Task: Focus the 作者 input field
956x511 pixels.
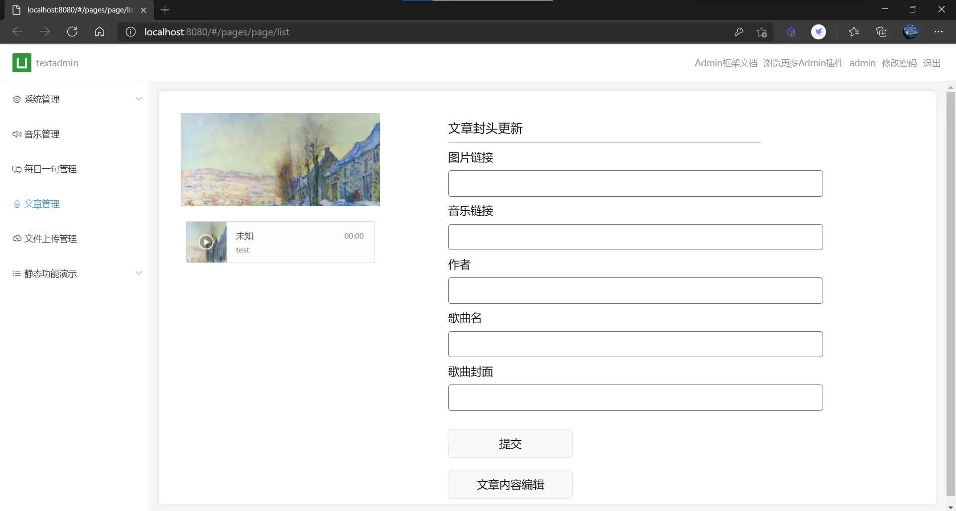Action: [635, 290]
